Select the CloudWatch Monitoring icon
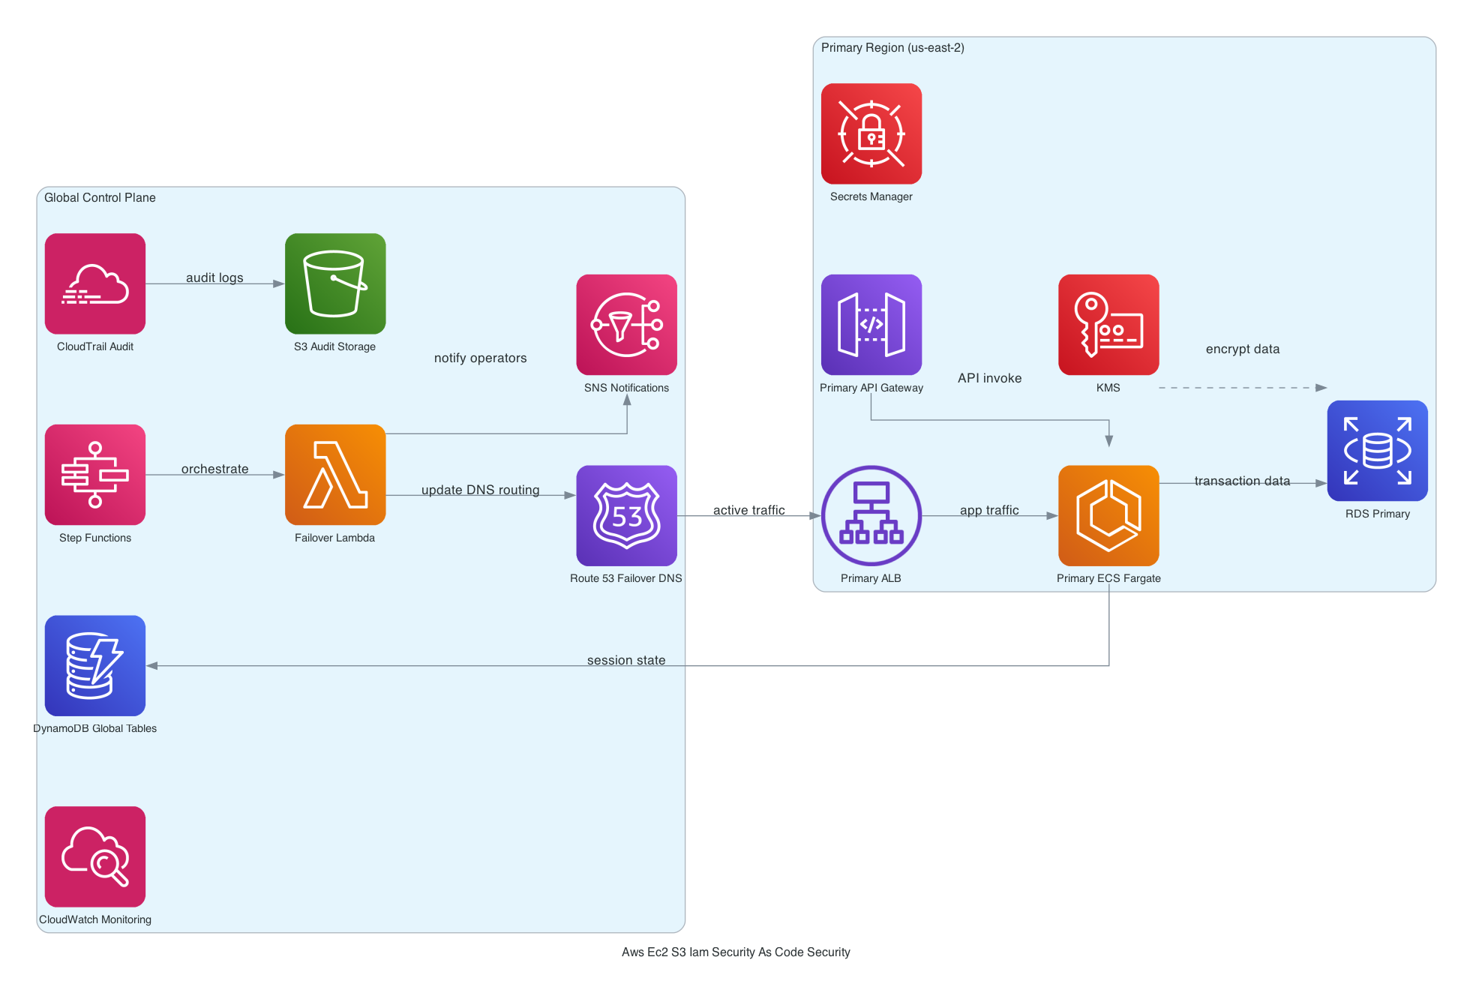 tap(94, 856)
